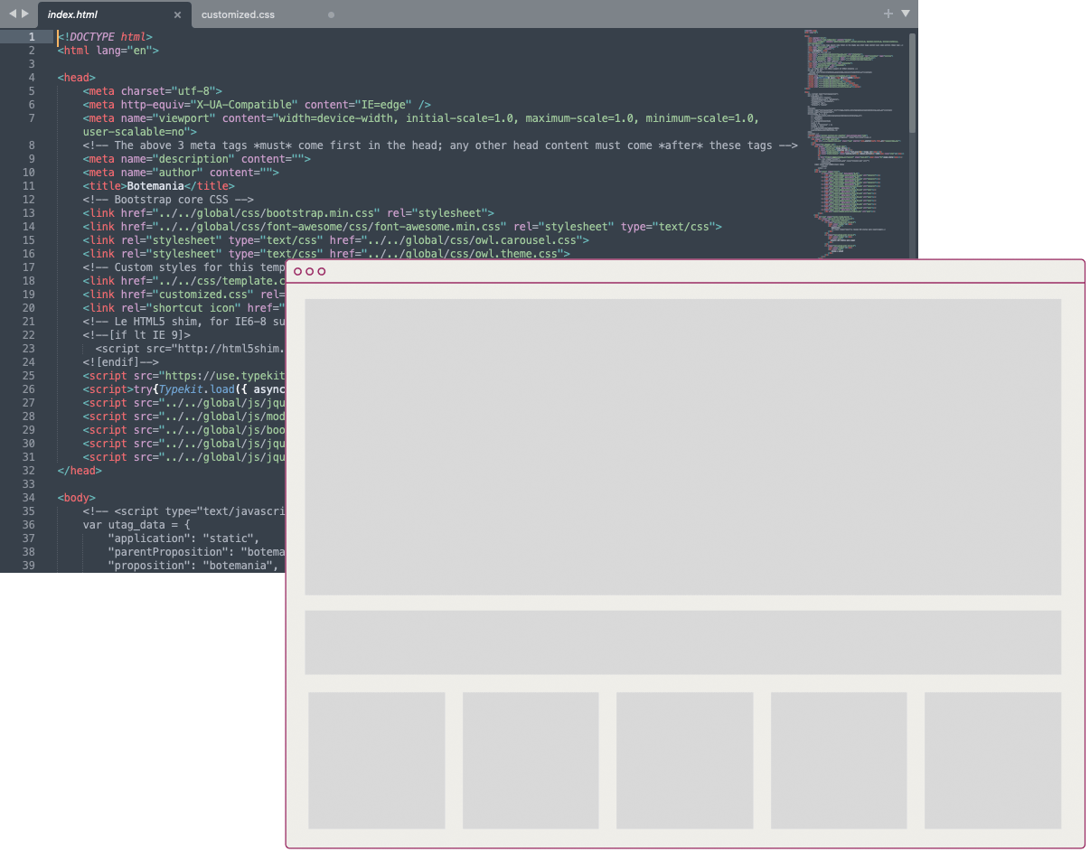
Task: Click the 'Custom styles for this' comment
Action: [x=184, y=267]
